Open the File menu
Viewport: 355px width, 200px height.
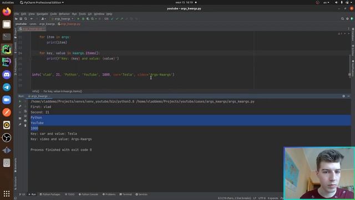pos(17,14)
